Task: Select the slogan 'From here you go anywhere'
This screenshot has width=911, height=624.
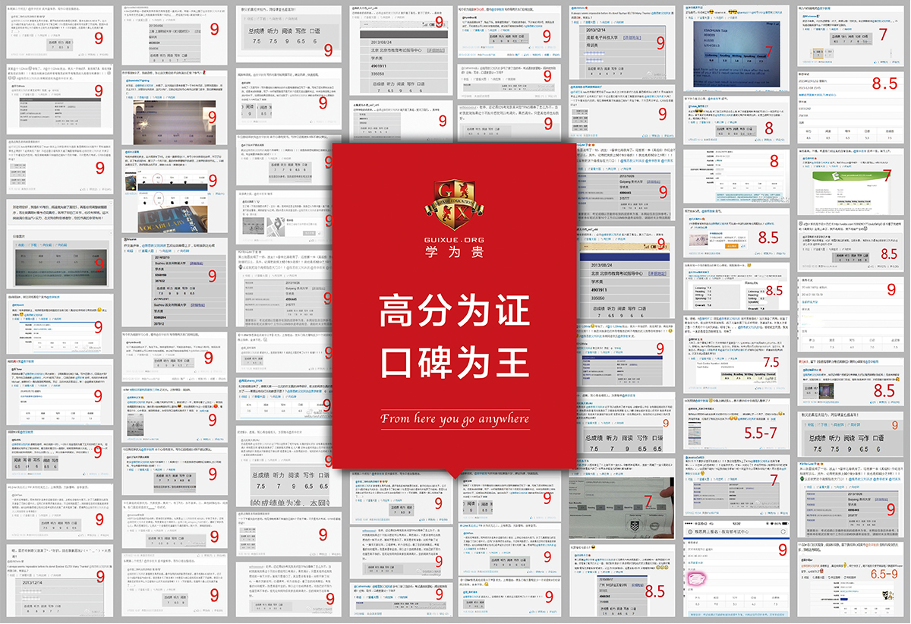Action: coord(455,418)
